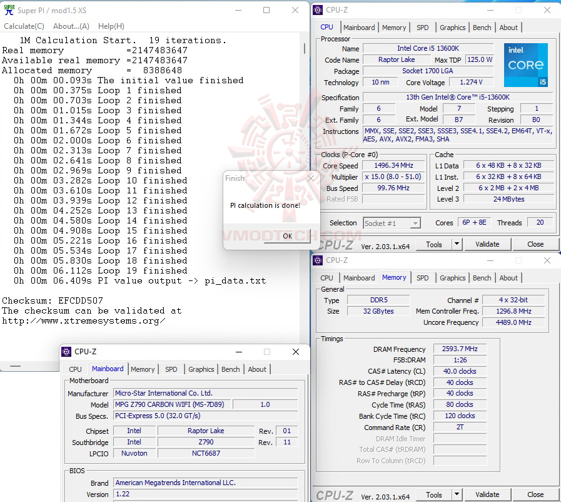Click the Super PI vertical scrollbar thumb
This screenshot has height=502, width=561.
(305, 49)
